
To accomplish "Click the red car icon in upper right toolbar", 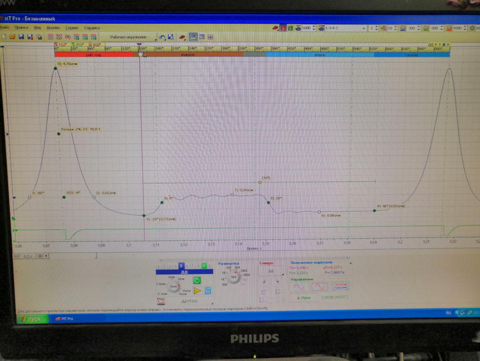I will pyautogui.click(x=275, y=28).
